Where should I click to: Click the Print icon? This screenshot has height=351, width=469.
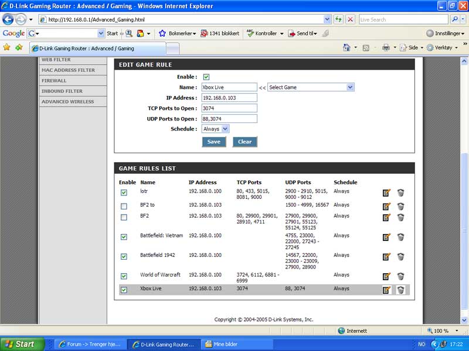tap(386, 47)
